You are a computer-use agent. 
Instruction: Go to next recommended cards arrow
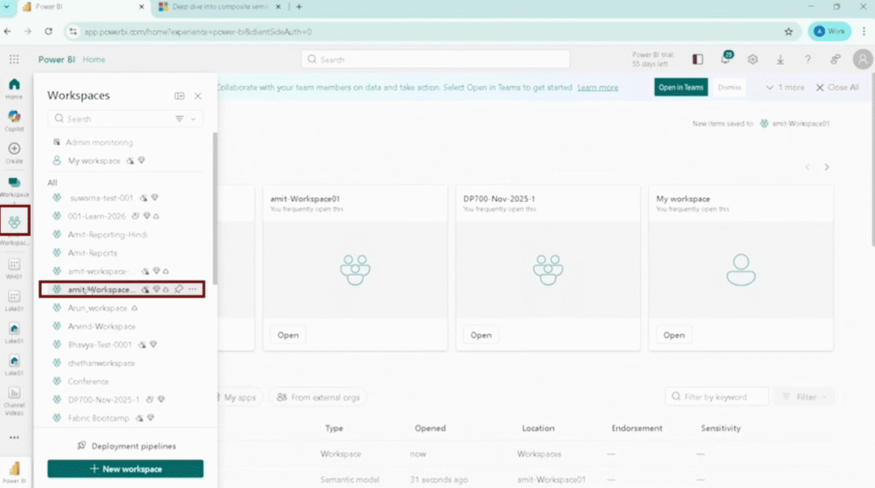coord(826,167)
